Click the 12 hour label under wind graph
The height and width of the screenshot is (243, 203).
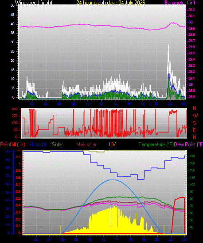click(101, 104)
